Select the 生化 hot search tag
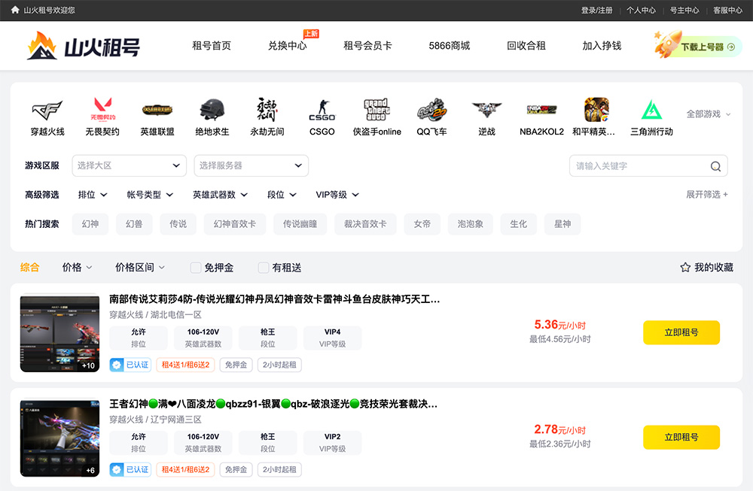753x491 pixels. click(519, 224)
